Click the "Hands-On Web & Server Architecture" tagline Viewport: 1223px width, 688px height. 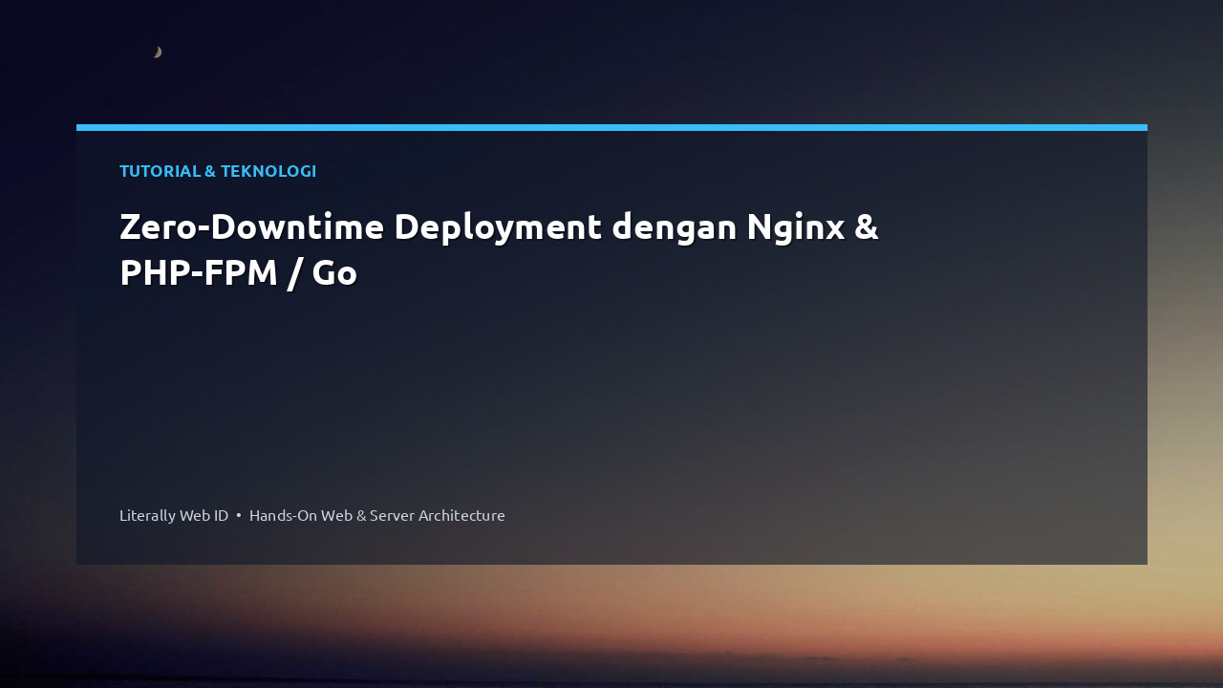[x=377, y=515]
